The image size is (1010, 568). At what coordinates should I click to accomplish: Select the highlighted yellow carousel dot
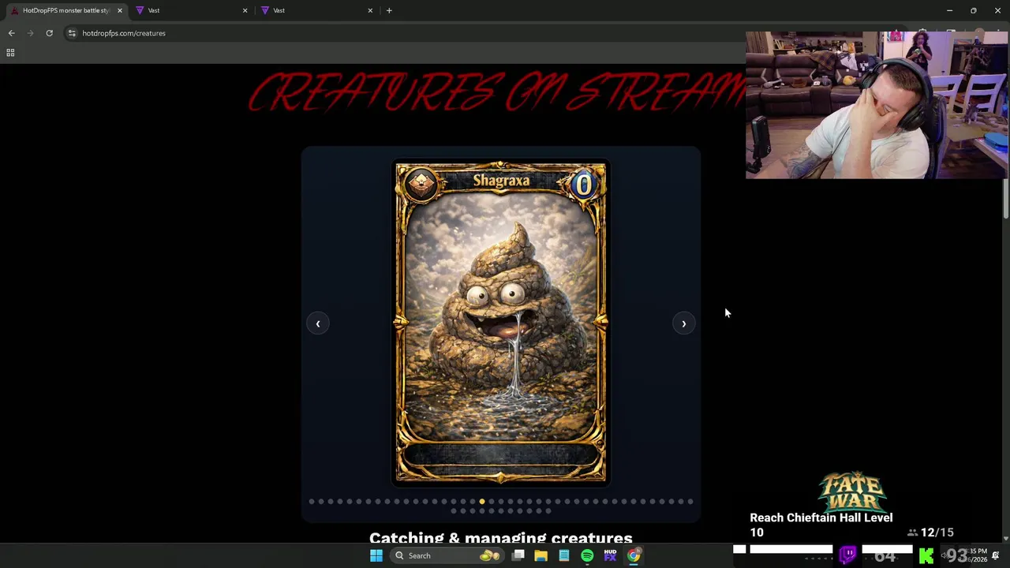pos(482,501)
